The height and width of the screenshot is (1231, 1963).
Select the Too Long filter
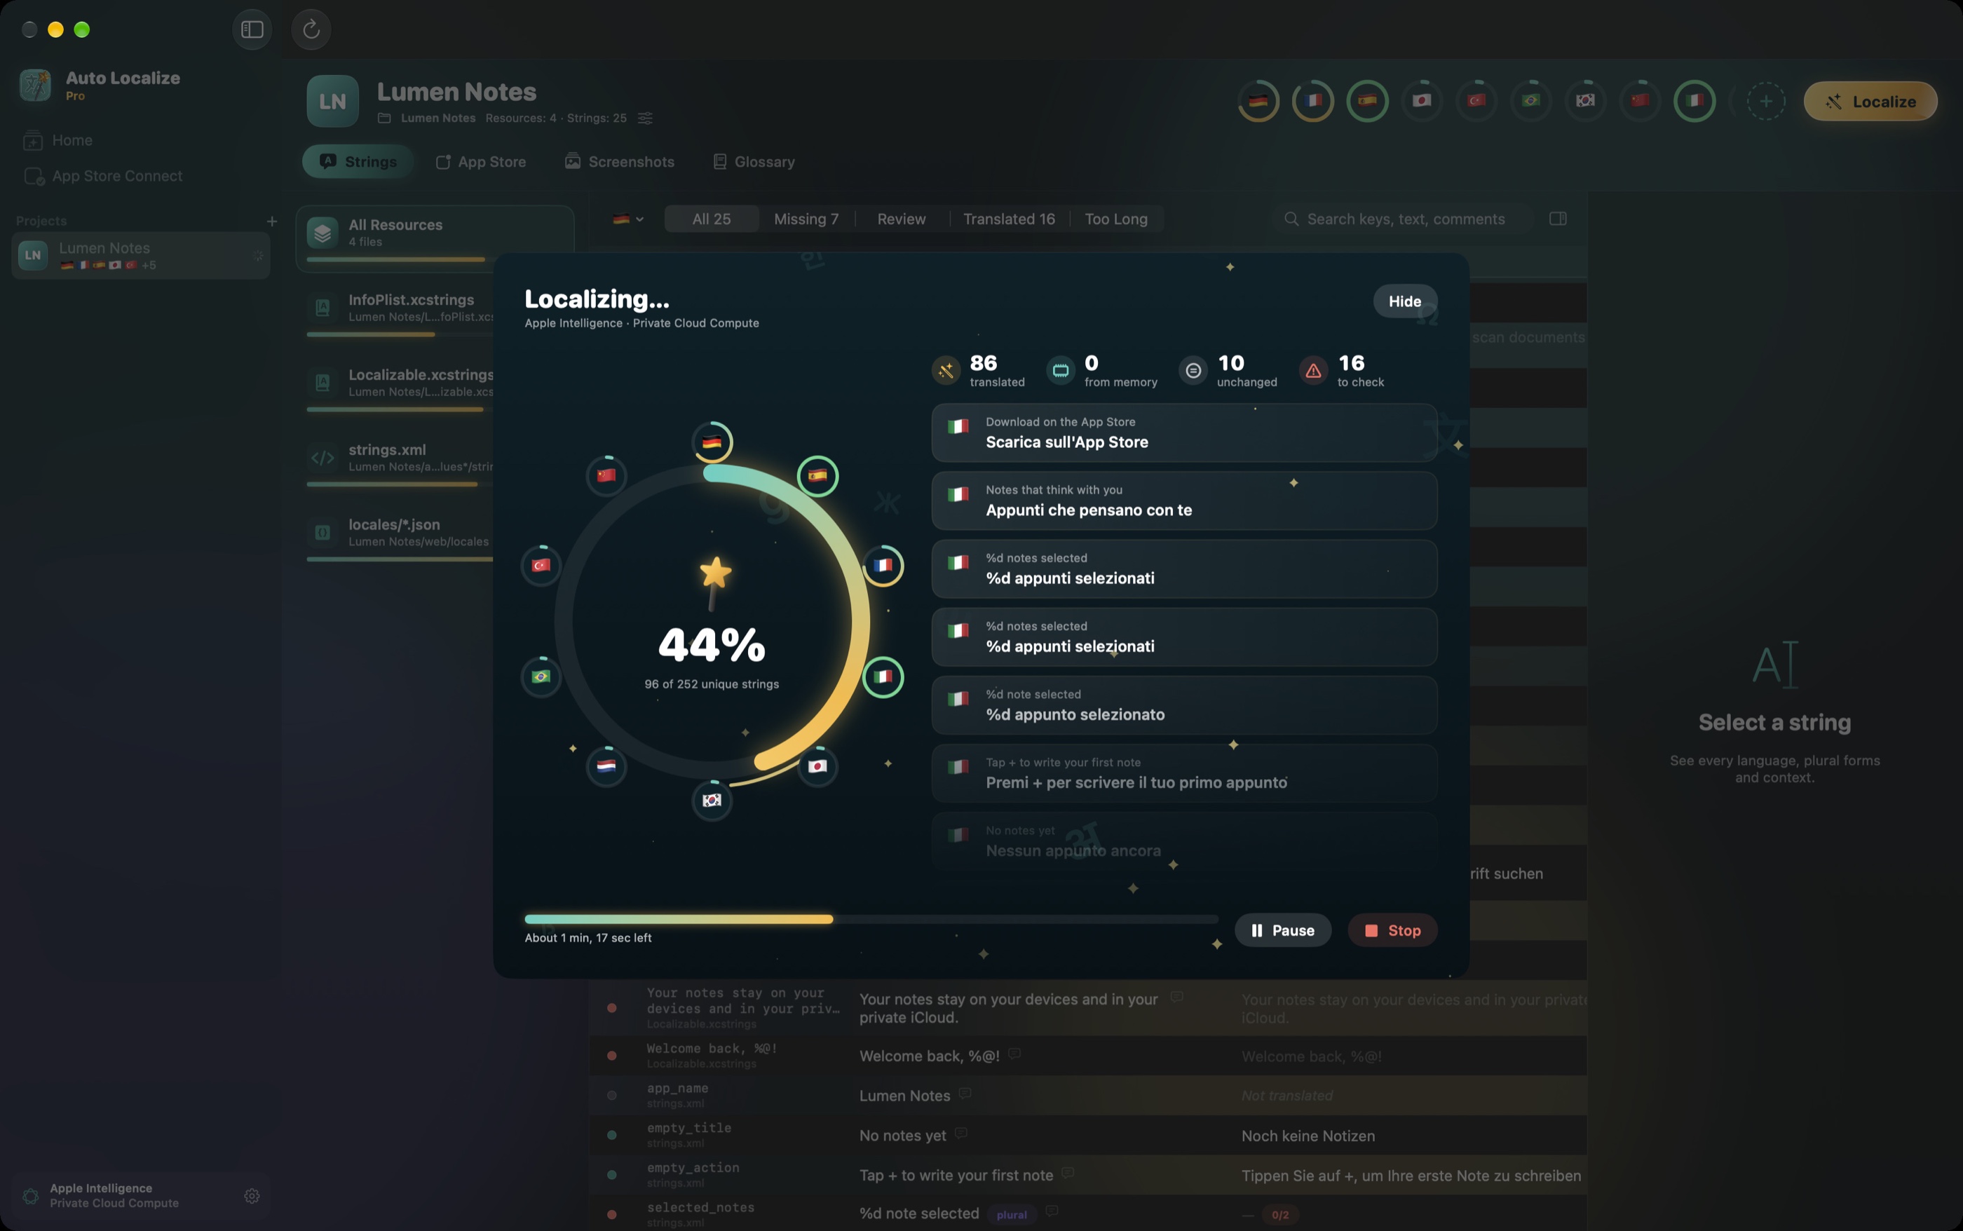(x=1115, y=219)
